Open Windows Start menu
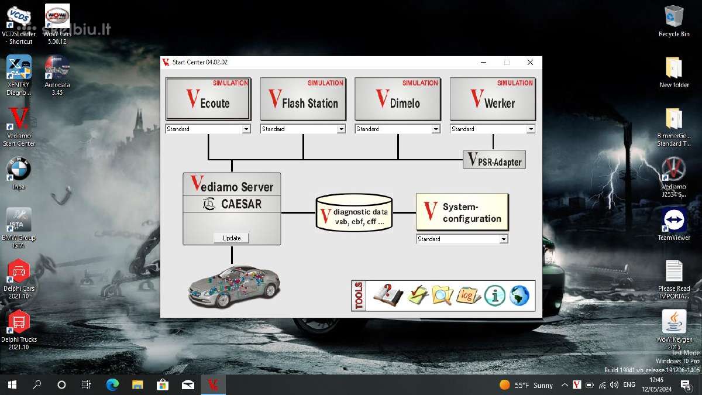This screenshot has height=395, width=702. tap(12, 384)
